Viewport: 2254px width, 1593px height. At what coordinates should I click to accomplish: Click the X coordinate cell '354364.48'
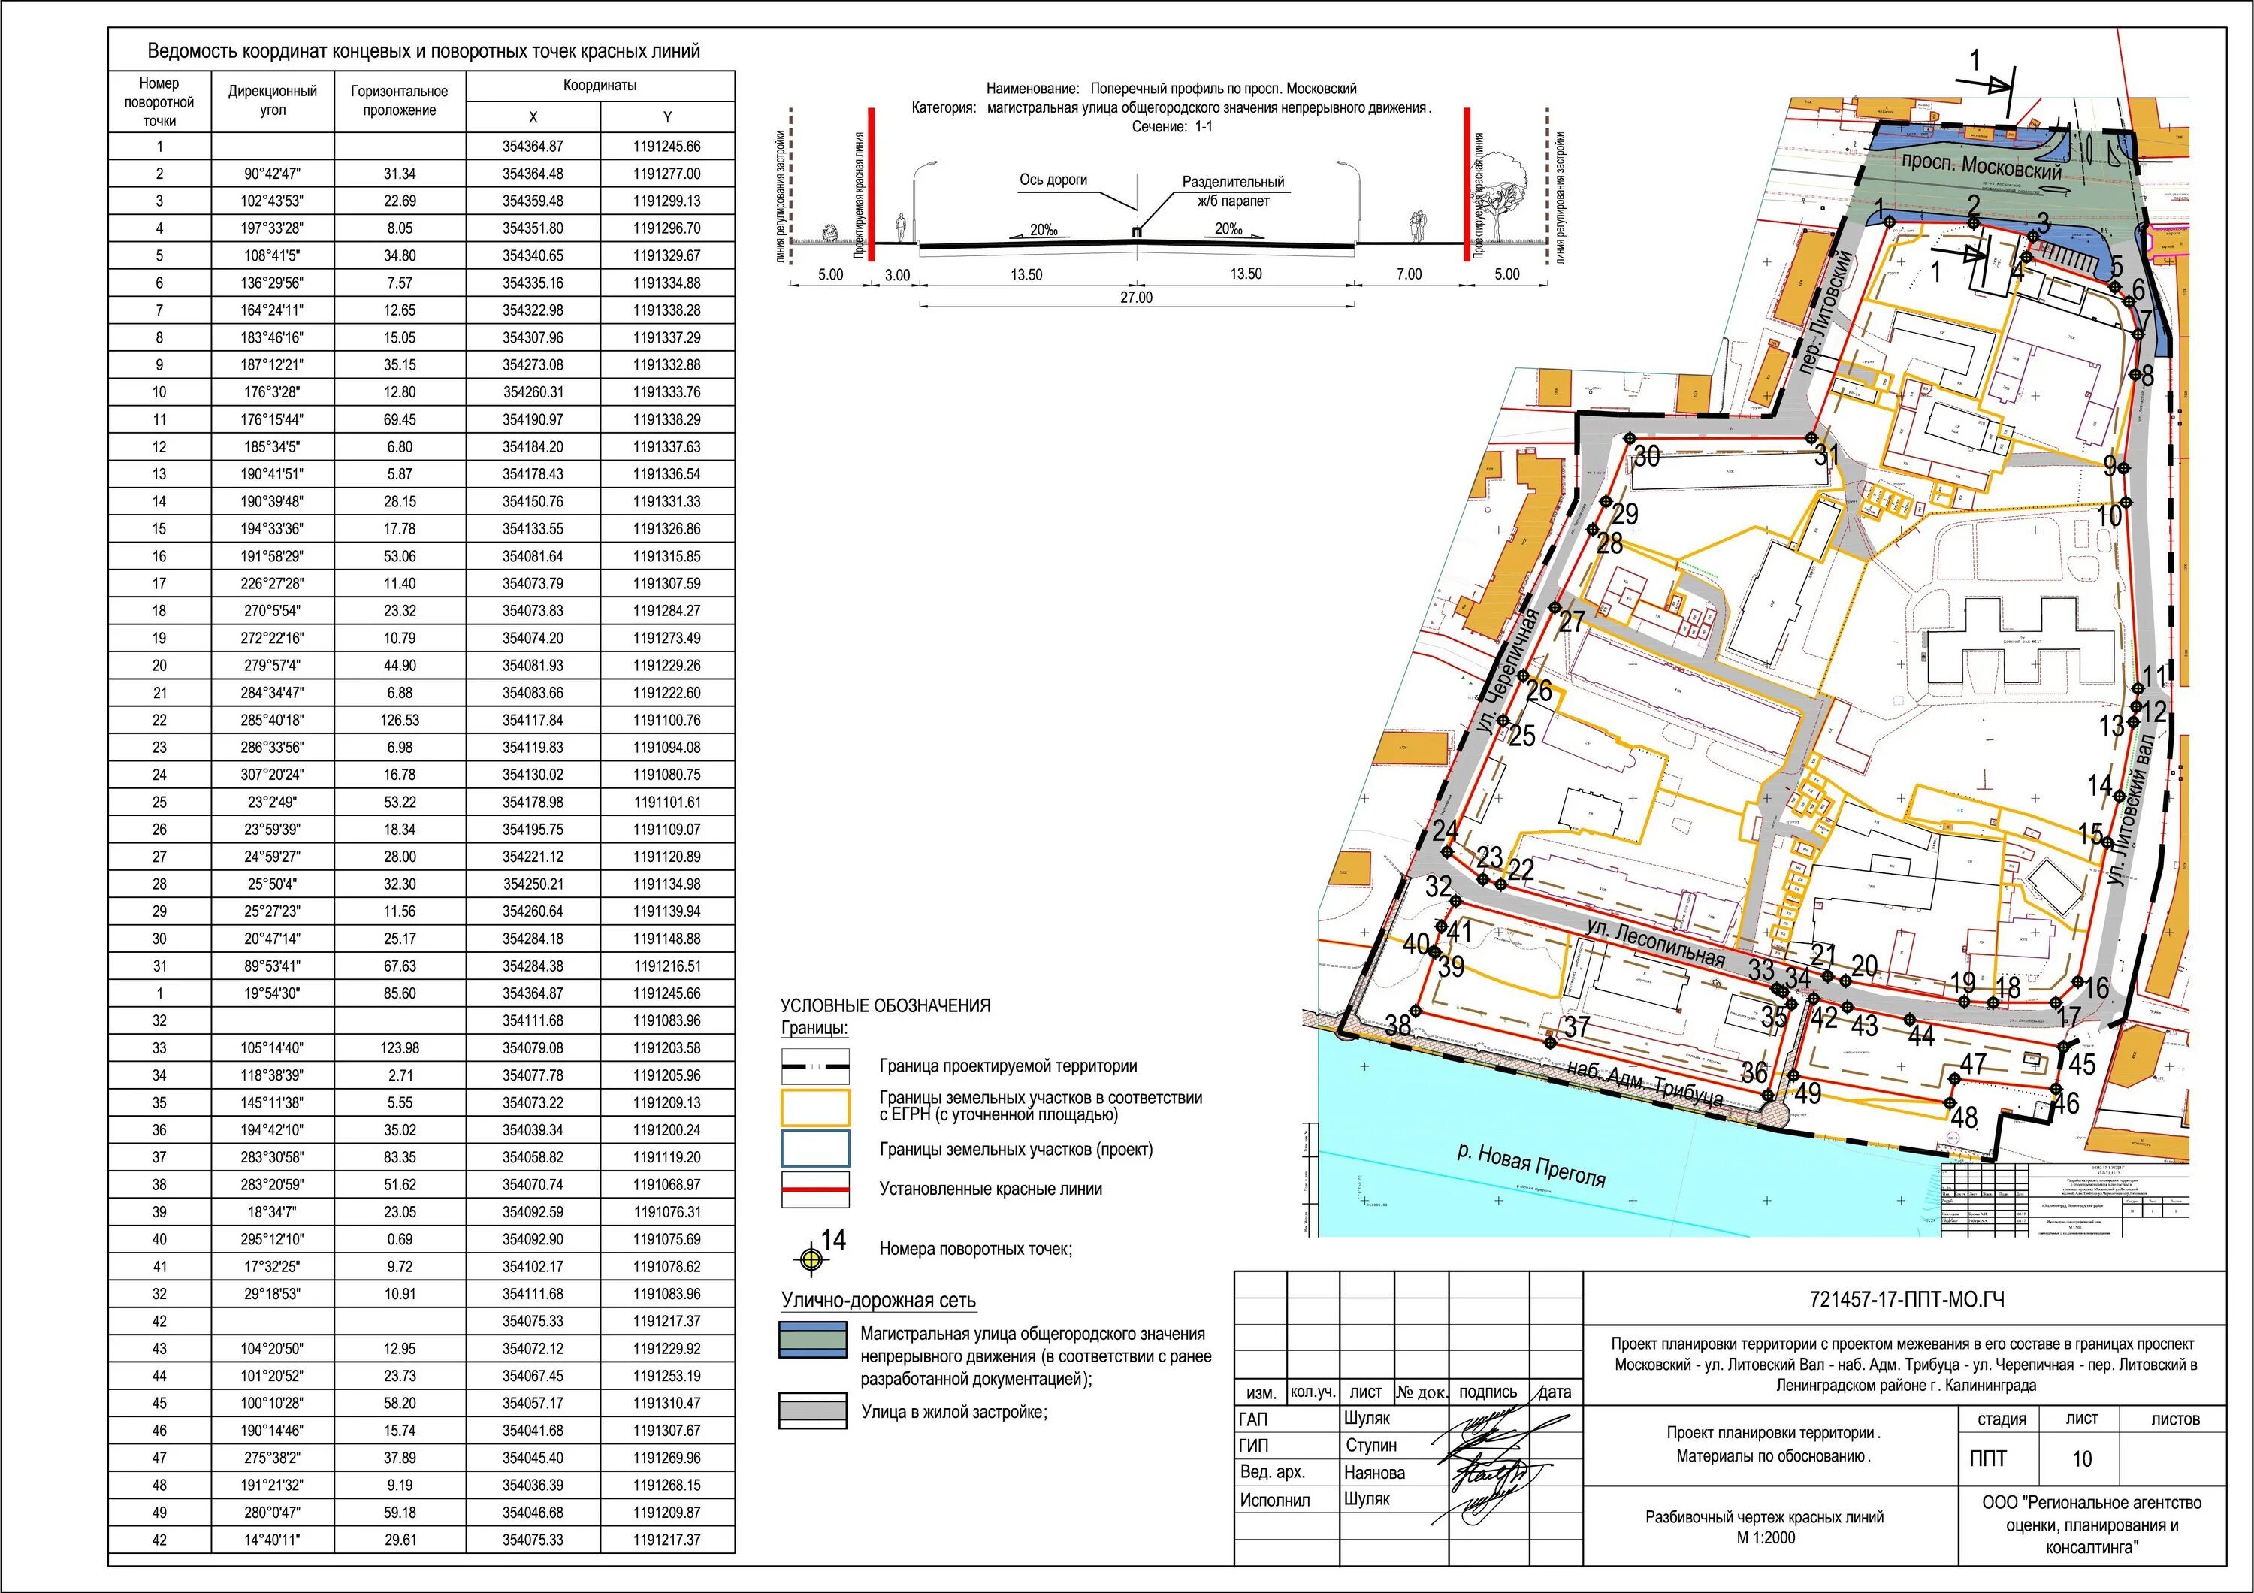click(533, 174)
